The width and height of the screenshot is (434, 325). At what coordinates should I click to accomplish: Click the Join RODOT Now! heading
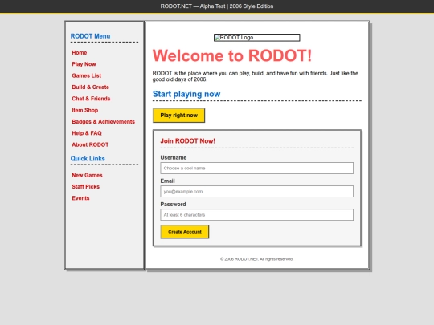(x=187, y=141)
